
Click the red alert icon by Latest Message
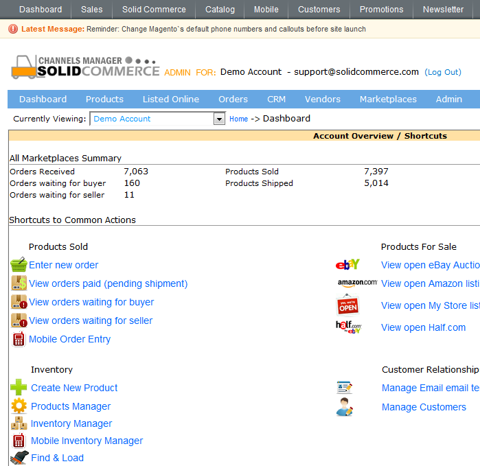click(x=13, y=29)
